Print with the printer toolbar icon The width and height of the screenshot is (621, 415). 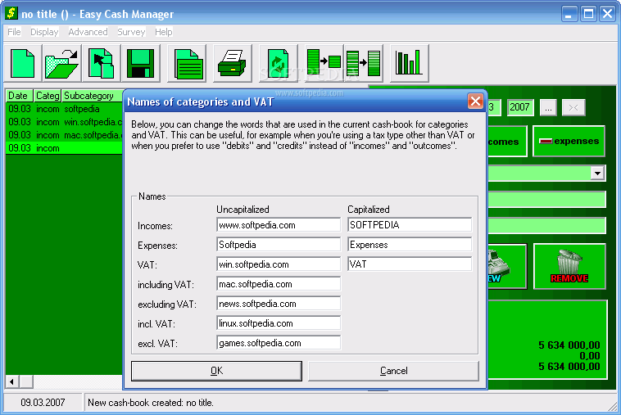tap(233, 63)
